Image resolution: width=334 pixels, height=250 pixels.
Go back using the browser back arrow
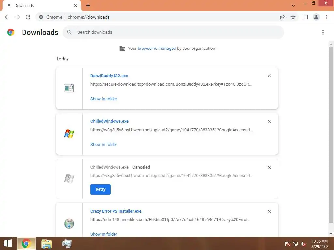tap(7, 17)
